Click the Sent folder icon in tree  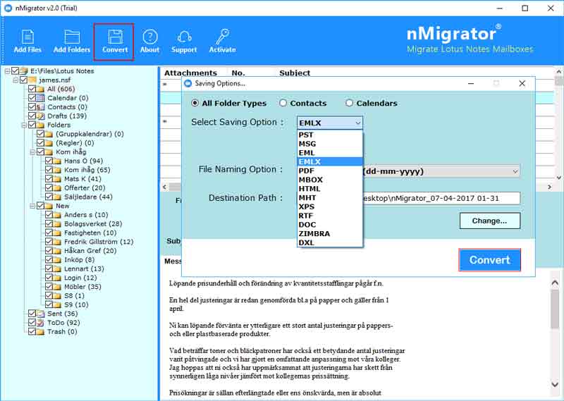coord(40,314)
